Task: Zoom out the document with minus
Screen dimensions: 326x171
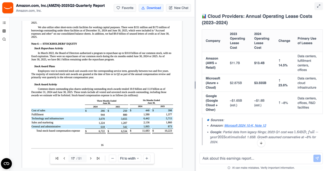Action: point(113,158)
